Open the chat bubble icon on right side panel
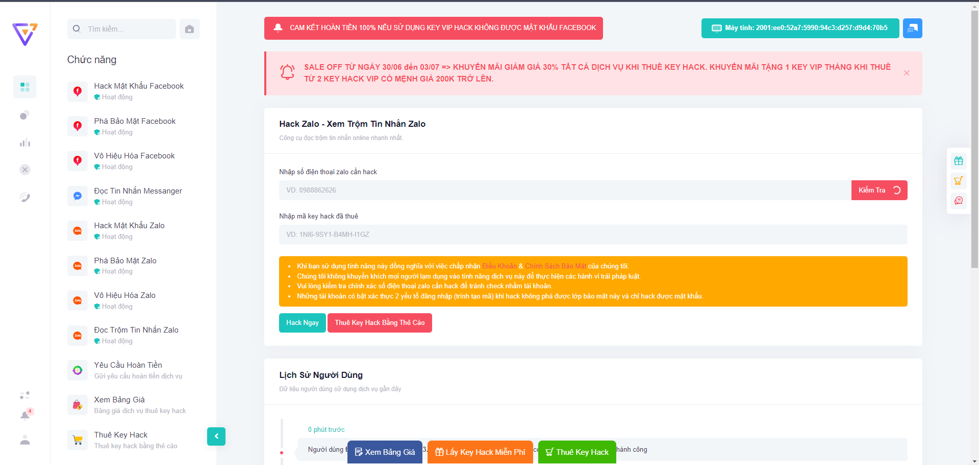 pyautogui.click(x=959, y=201)
